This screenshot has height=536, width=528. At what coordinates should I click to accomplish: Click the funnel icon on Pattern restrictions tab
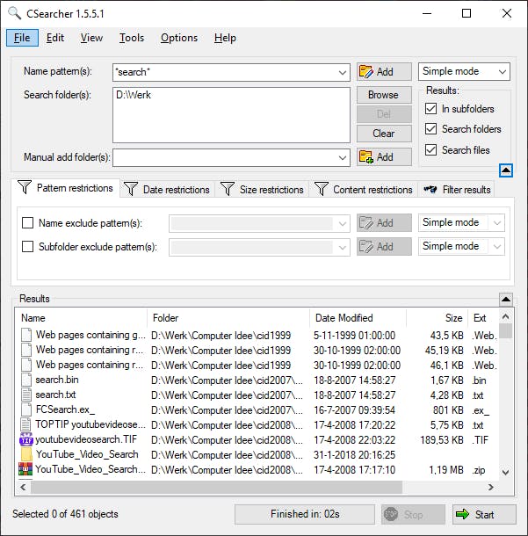pyautogui.click(x=25, y=187)
